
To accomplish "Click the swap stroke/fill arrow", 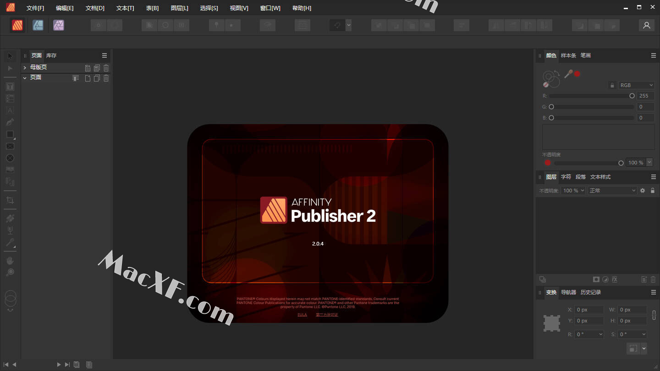I will [557, 73].
